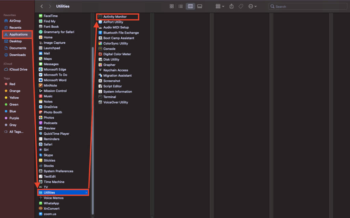The image size is (350, 218).
Task: Open the More Actions ellipsis dropdown
Action: 253,6
